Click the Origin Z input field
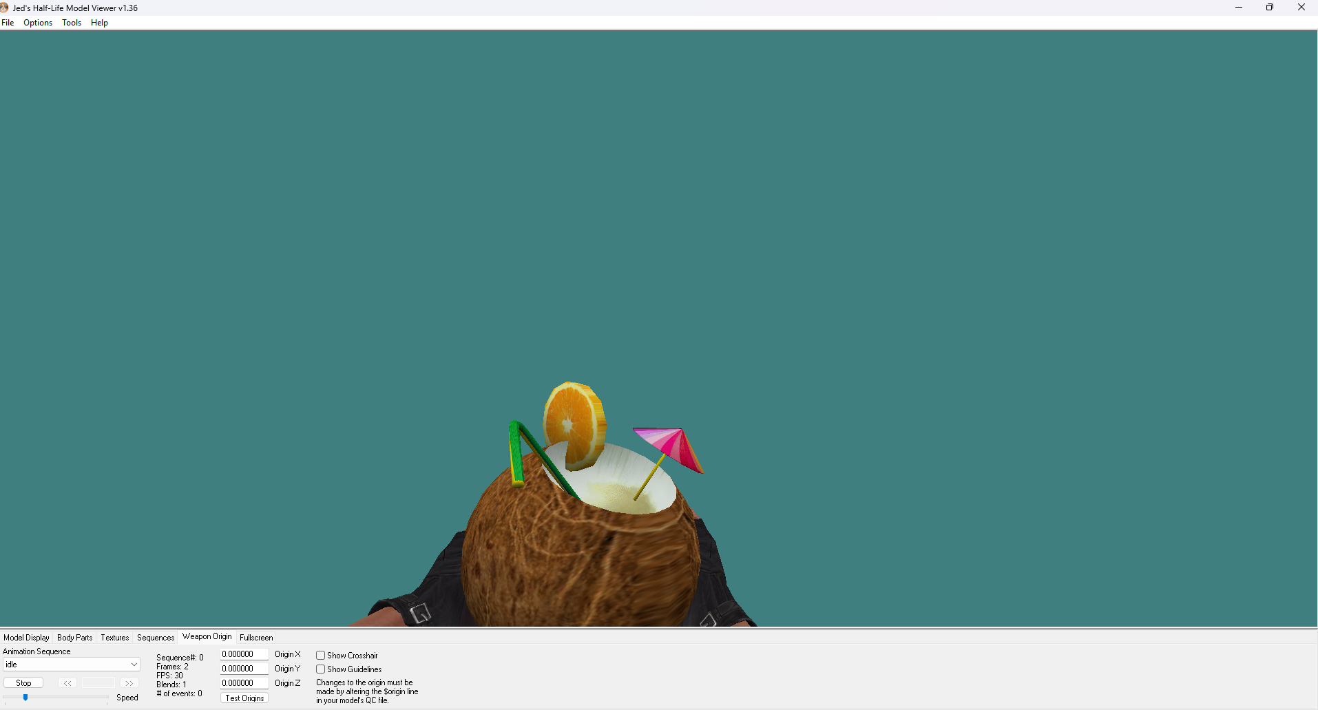Image resolution: width=1318 pixels, height=710 pixels. click(244, 683)
